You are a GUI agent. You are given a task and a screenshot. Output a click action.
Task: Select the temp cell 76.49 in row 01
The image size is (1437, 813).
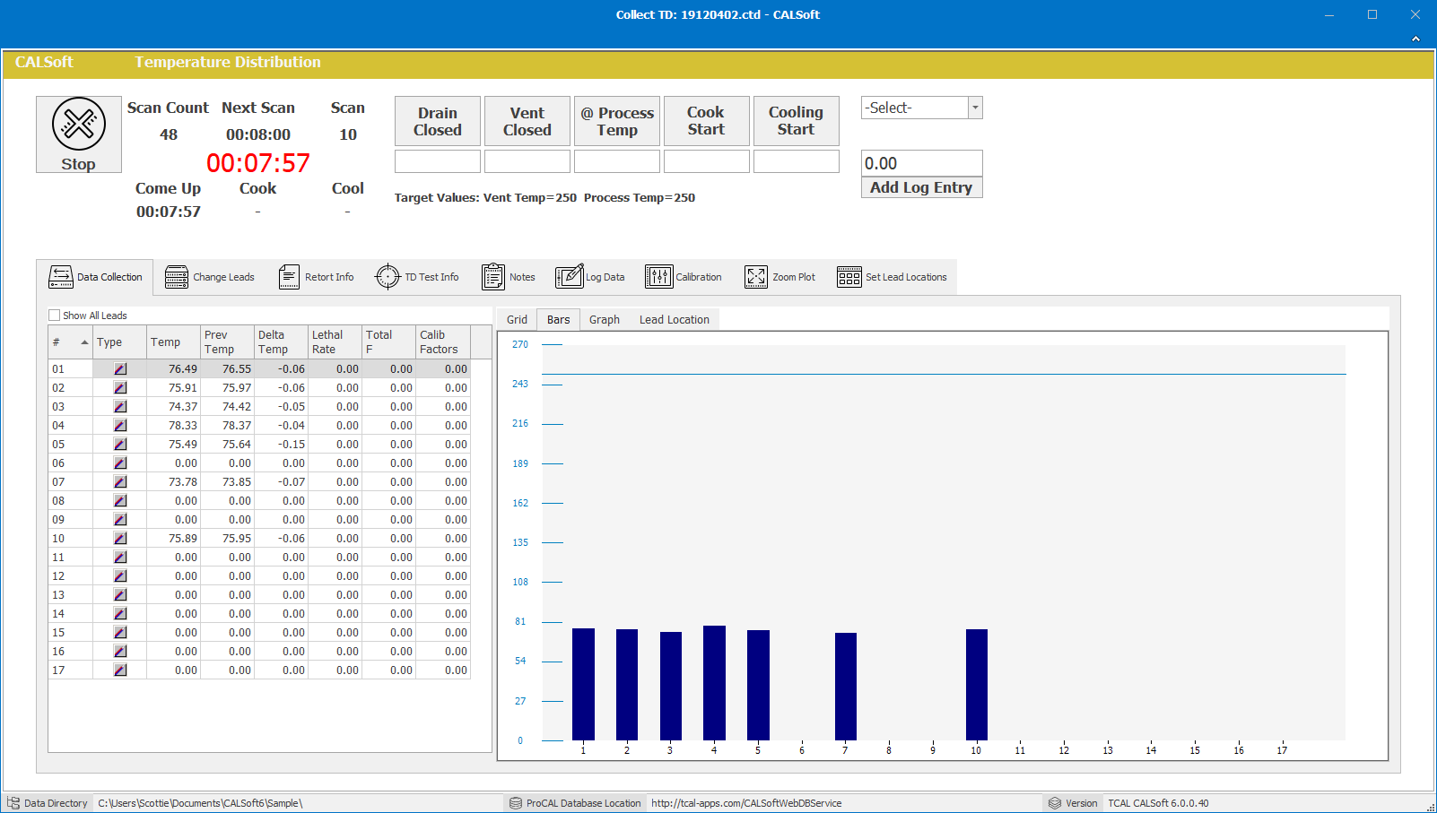coord(174,369)
